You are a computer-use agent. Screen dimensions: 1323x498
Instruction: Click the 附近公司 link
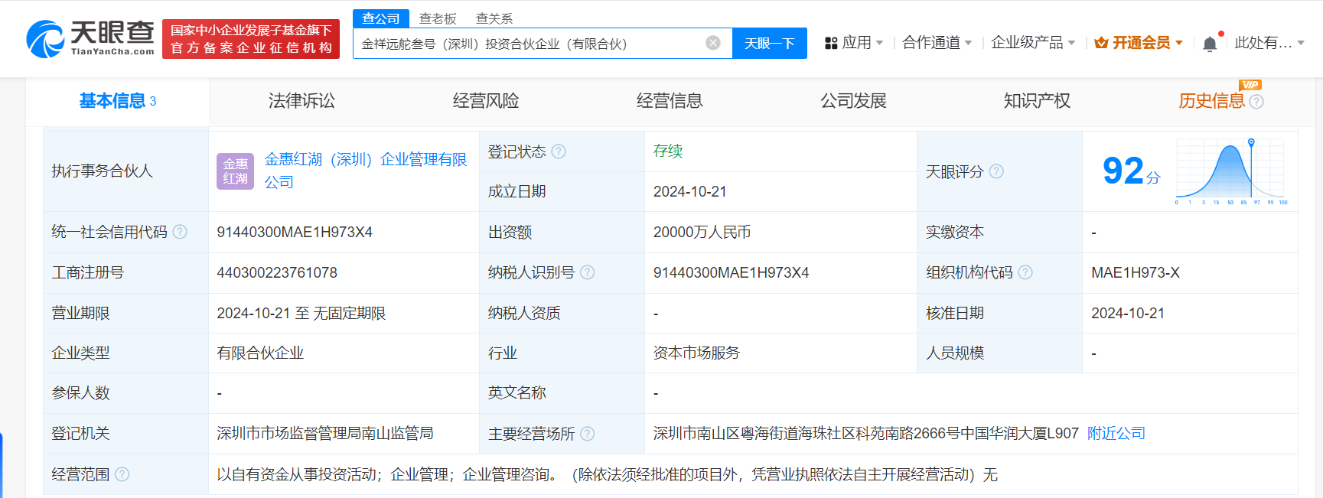[x=1116, y=434]
